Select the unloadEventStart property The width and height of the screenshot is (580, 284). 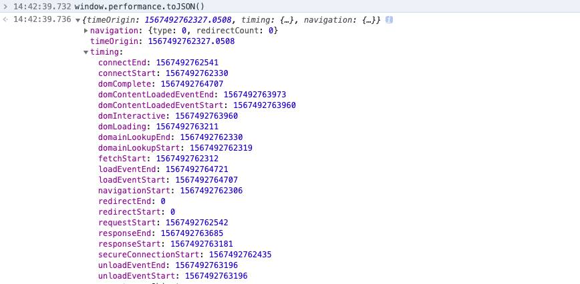pos(138,276)
